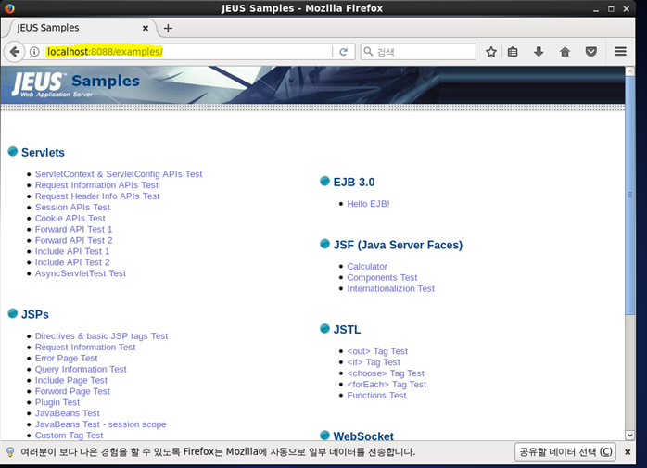
Task: Open <forEach> Tag Test link
Action: pos(387,385)
